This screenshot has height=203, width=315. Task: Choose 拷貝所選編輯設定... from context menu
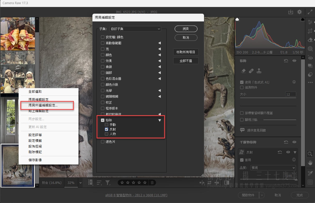pos(43,105)
